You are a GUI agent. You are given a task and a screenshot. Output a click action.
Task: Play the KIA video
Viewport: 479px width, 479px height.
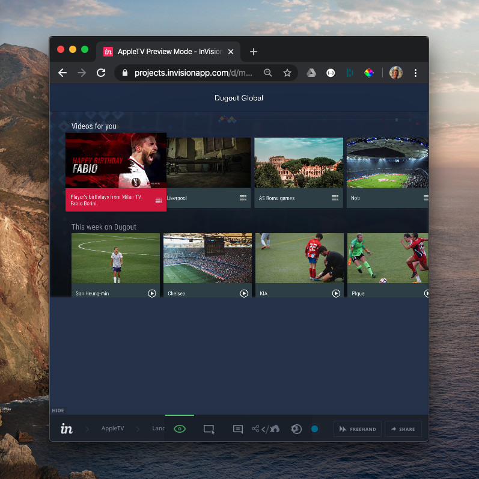[336, 293]
